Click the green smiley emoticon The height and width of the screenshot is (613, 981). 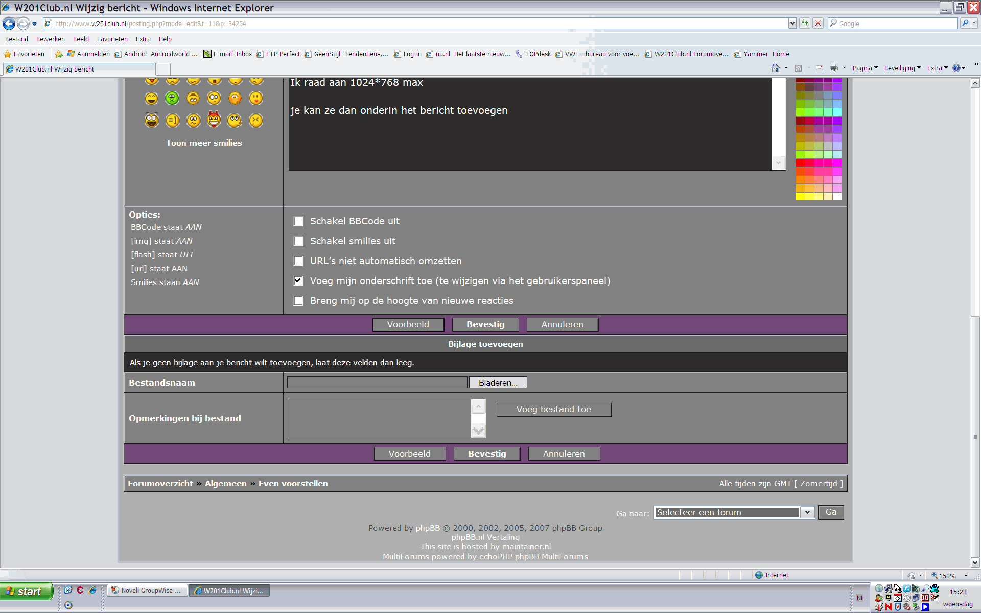pos(172,98)
